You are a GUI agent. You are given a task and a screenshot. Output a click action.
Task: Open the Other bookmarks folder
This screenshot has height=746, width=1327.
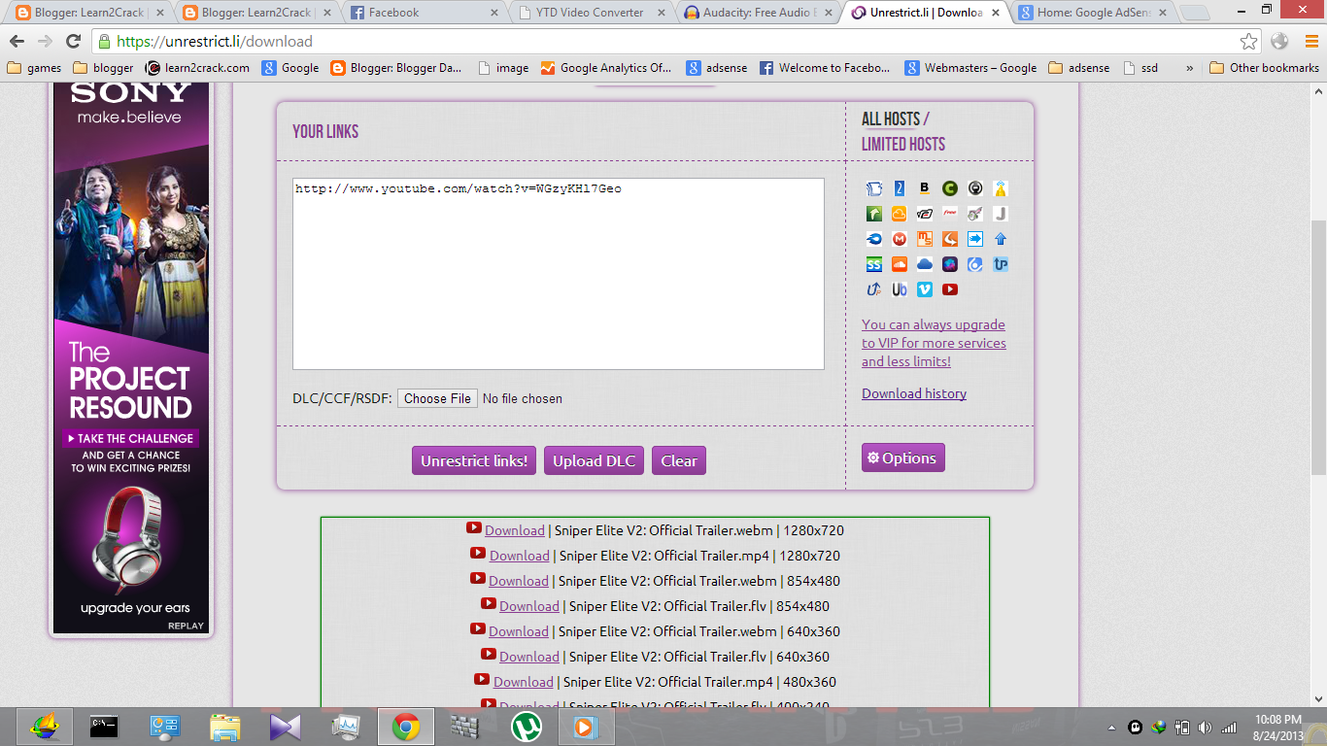coord(1264,68)
